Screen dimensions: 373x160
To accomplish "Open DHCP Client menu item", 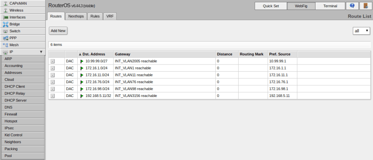I will click(x=22, y=86).
